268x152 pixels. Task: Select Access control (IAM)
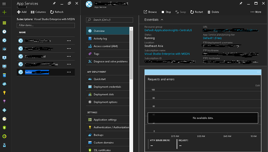coord(105,46)
